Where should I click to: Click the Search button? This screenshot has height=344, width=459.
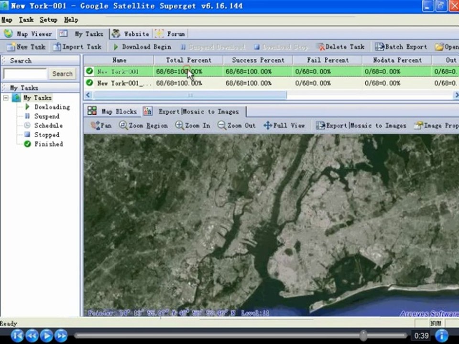(62, 74)
